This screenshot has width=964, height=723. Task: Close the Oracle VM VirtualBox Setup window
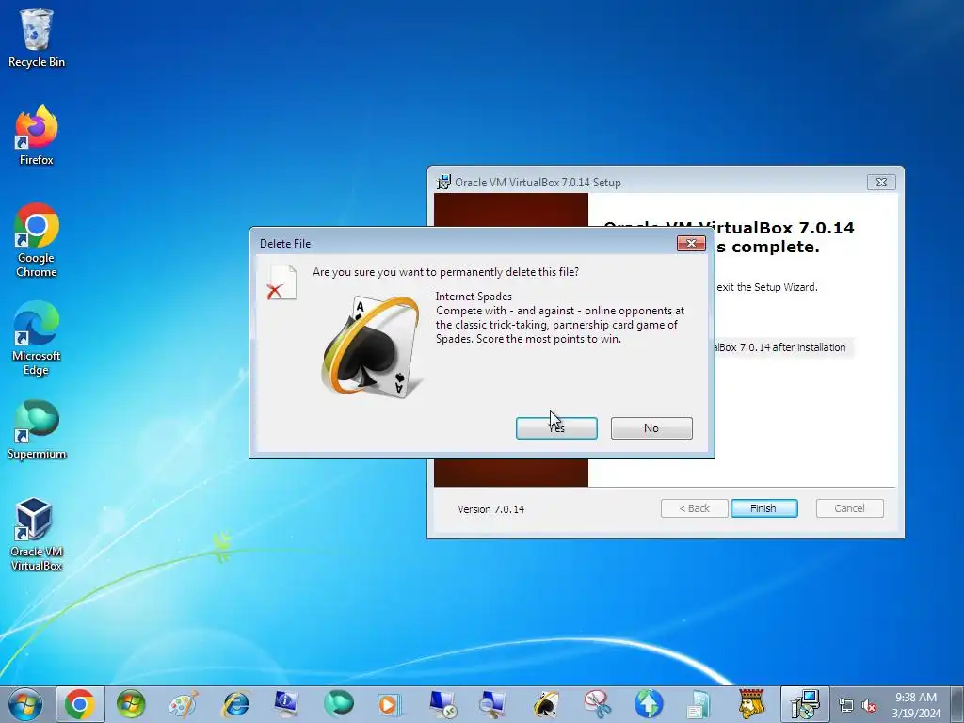point(881,182)
